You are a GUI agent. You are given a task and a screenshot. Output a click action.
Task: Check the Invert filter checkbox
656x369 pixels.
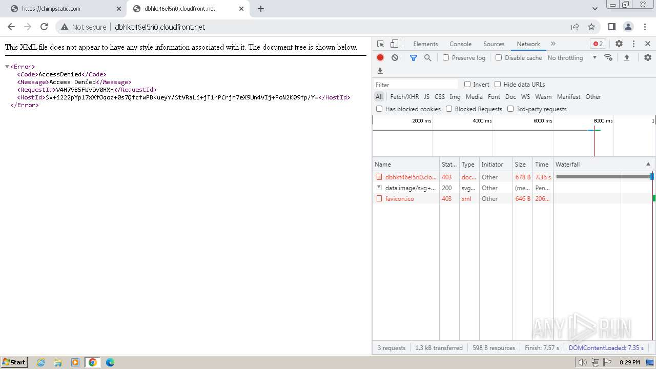pyautogui.click(x=467, y=84)
